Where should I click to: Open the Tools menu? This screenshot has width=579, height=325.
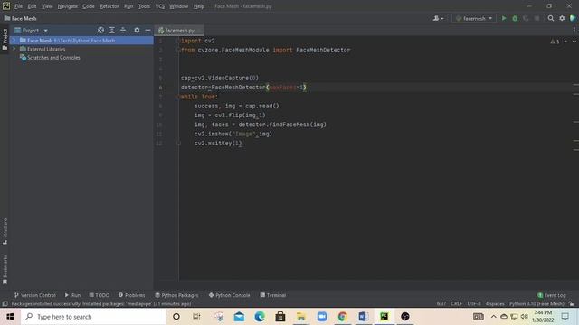tap(144, 6)
